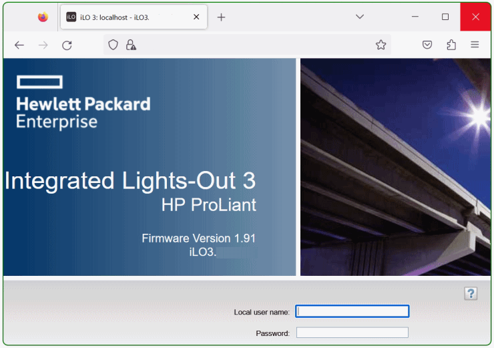The height and width of the screenshot is (348, 494).
Task: Minimize the Firefox window
Action: tap(415, 17)
